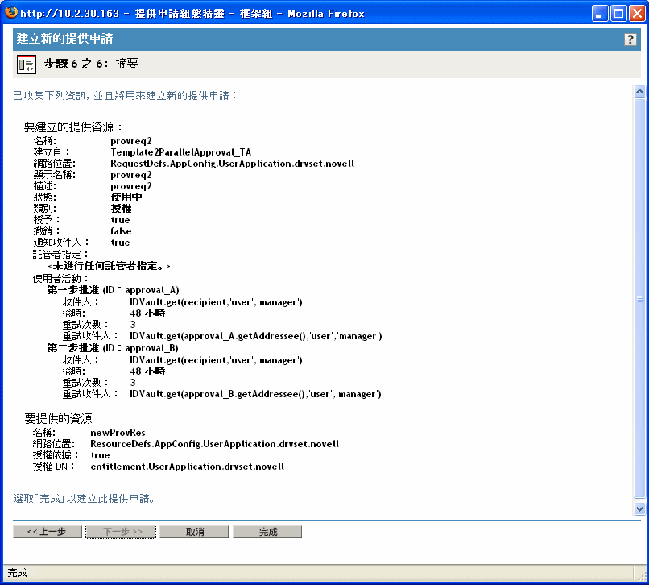
Task: Click the 第一步批准 (ID: approval_A) heading
Action: [113, 290]
